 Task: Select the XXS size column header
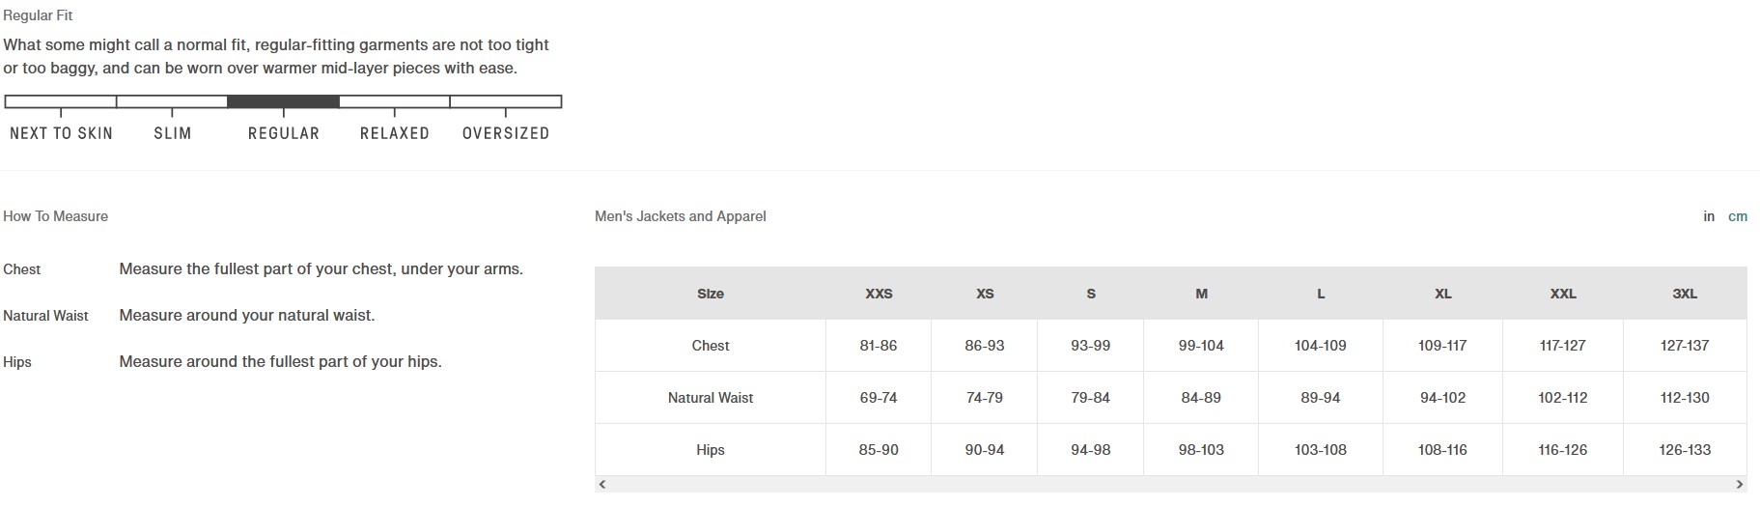click(879, 294)
